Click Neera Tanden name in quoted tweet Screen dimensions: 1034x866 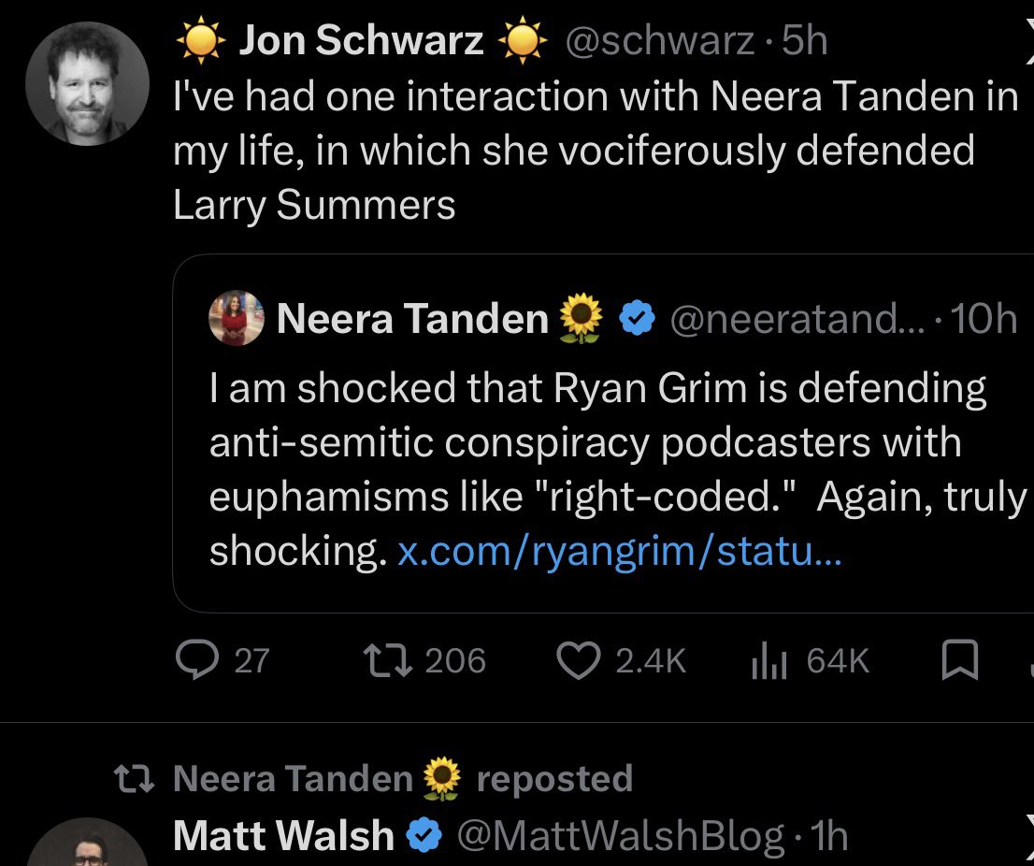pos(412,320)
